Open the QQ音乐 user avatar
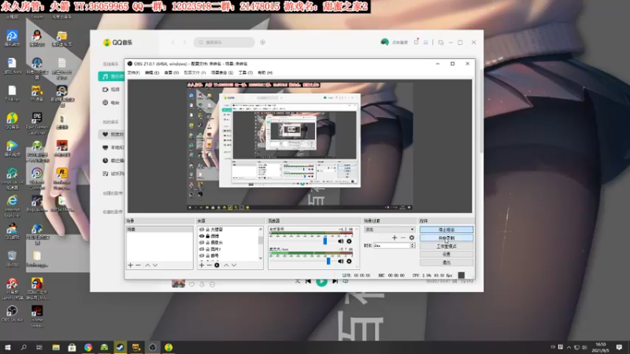Image resolution: width=630 pixels, height=354 pixels. 384,42
